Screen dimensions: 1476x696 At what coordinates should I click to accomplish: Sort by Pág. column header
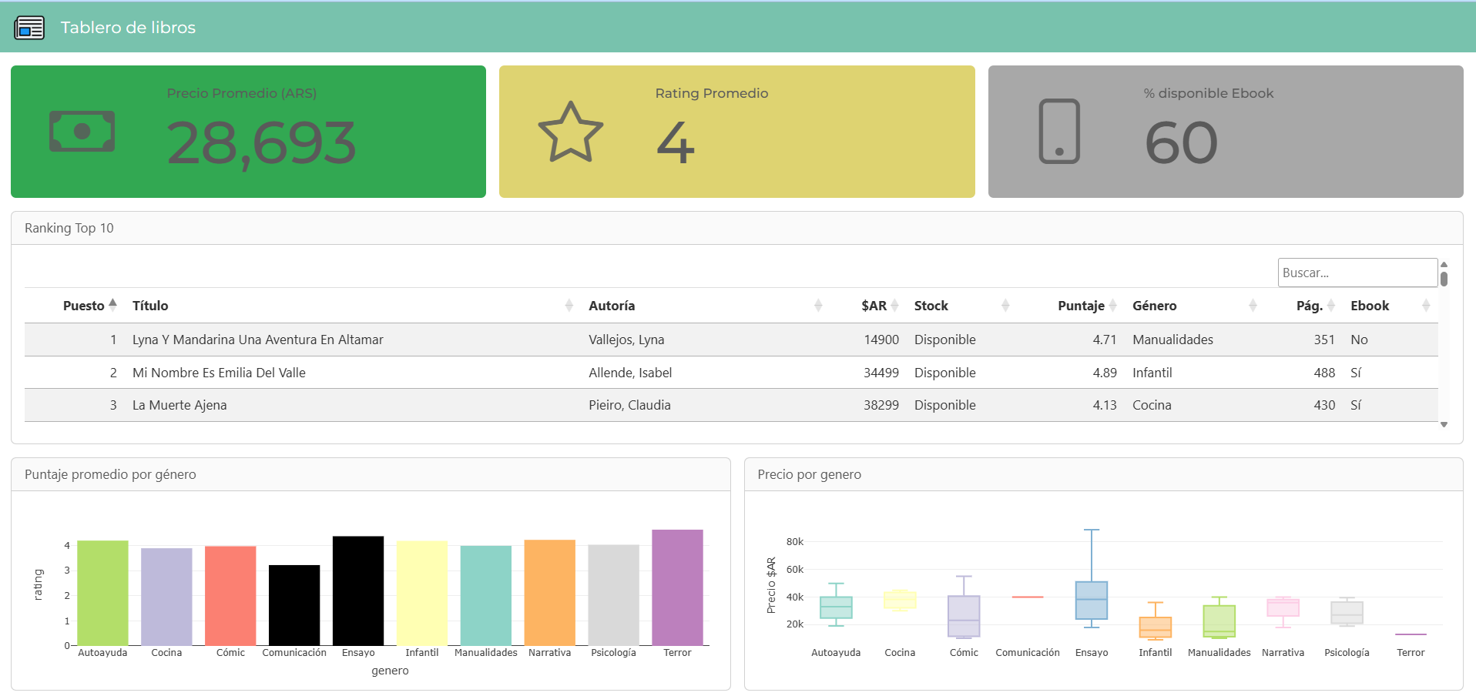coord(1330,306)
